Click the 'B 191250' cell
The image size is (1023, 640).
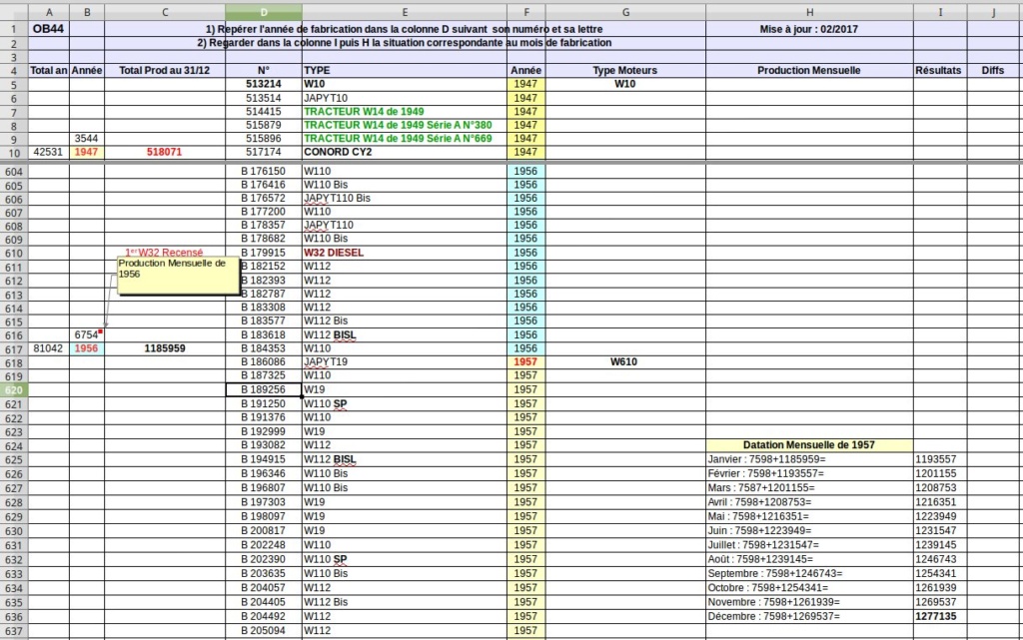coord(264,404)
